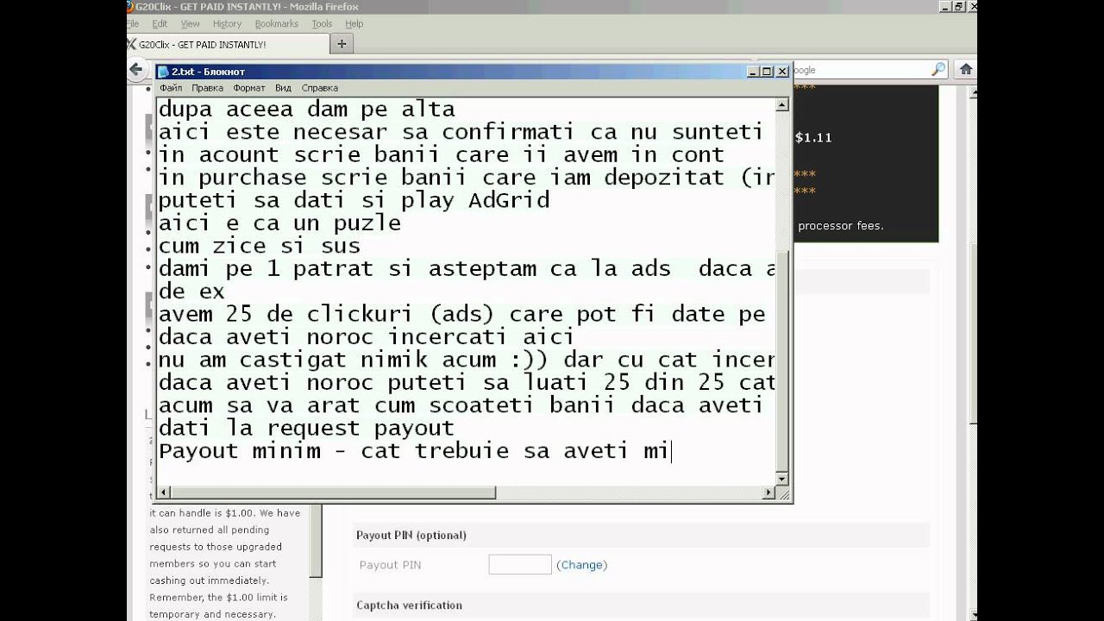This screenshot has height=621, width=1104.
Task: Click Notepad vertical scrollbar up arrow
Action: pyautogui.click(x=782, y=105)
